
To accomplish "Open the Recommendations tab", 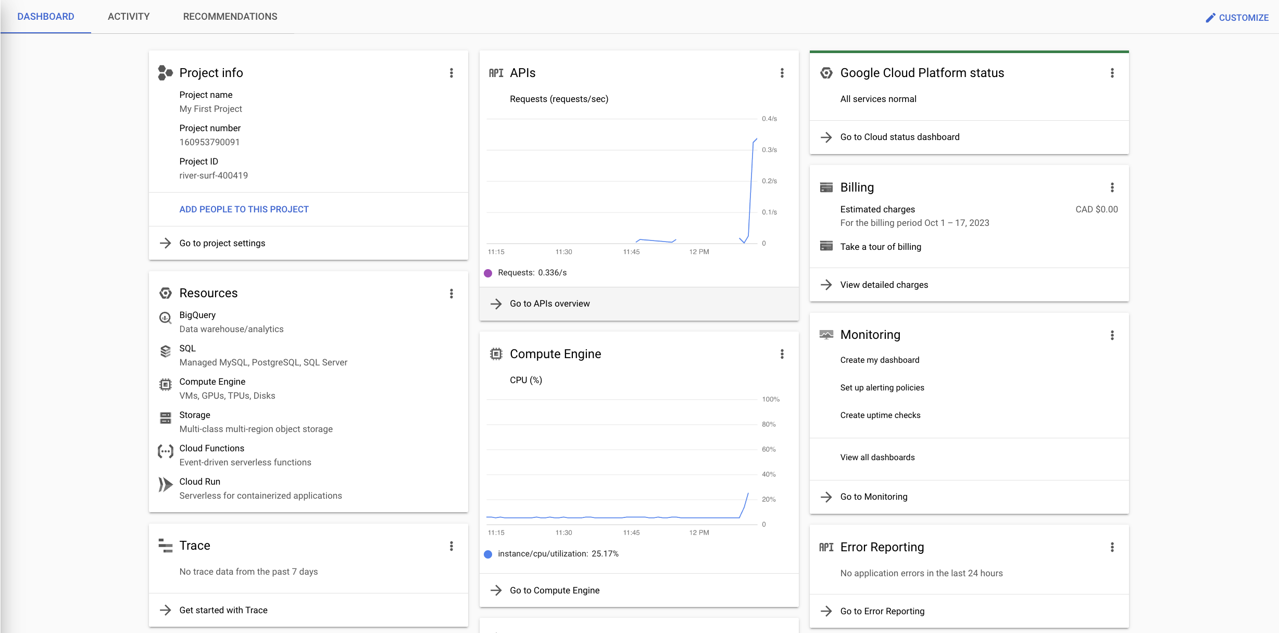I will (230, 17).
